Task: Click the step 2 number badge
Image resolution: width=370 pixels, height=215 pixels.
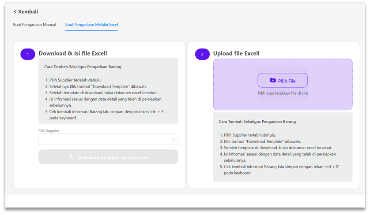Action: (x=202, y=54)
